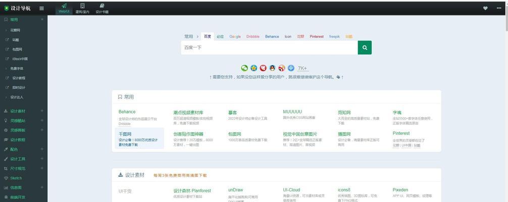Select Behance search engine tab
Image resolution: width=508 pixels, height=202 pixels.
tap(272, 37)
